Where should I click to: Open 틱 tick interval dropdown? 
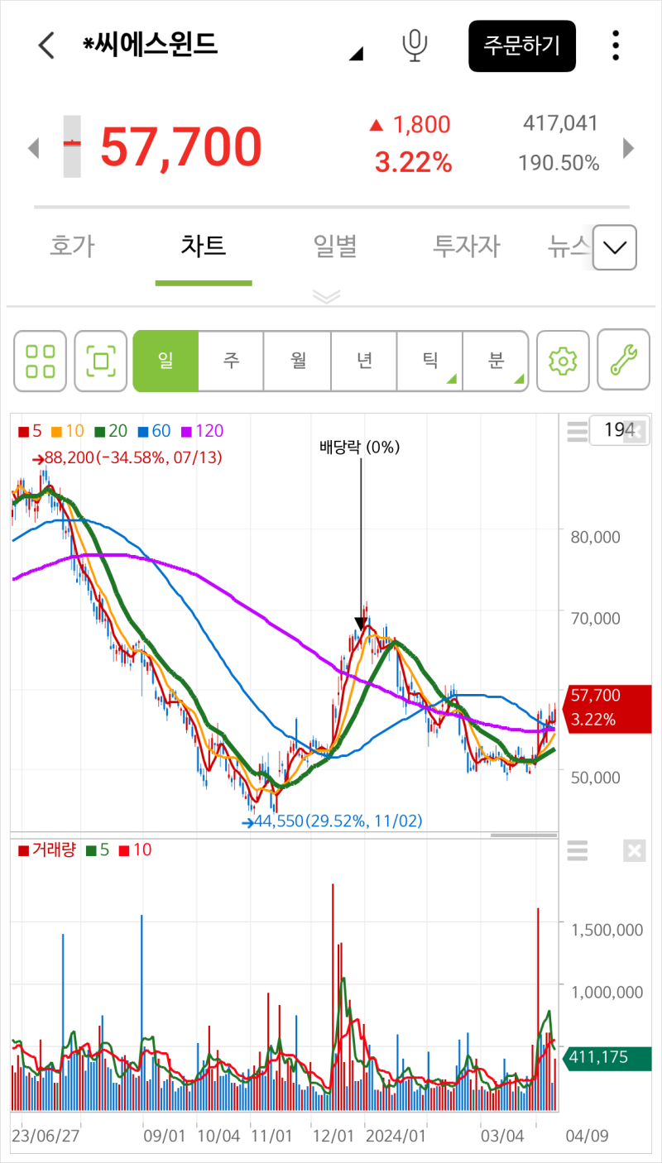[429, 361]
